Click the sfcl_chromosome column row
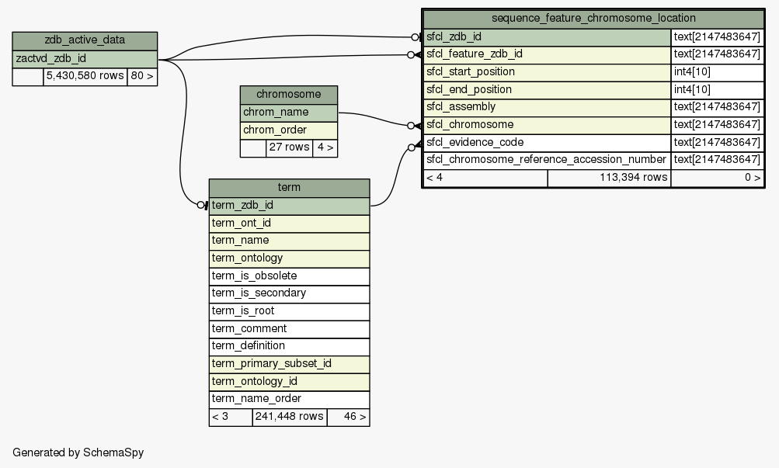The image size is (779, 468). [x=547, y=125]
